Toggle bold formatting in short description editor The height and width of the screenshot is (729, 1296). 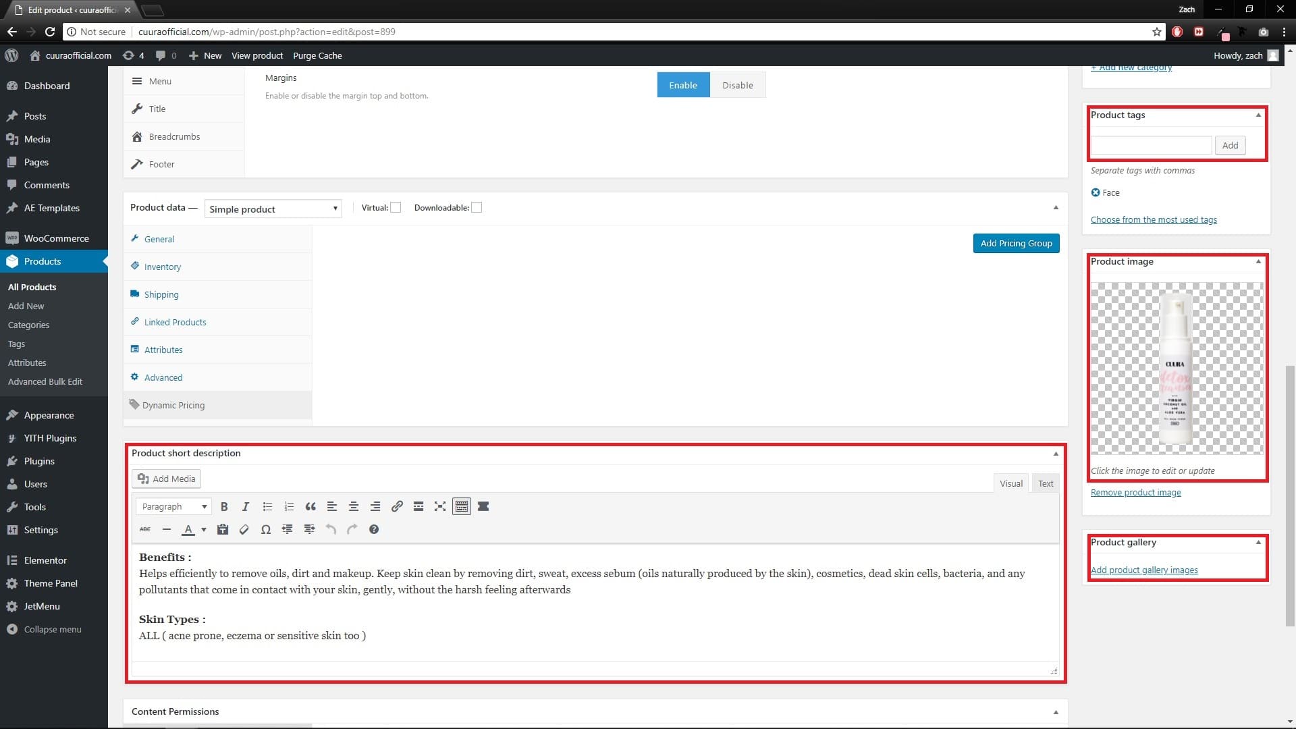224,506
